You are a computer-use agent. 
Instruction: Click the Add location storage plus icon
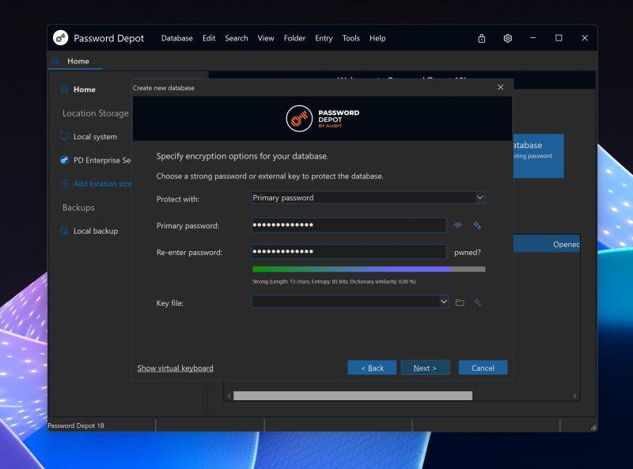(64, 184)
